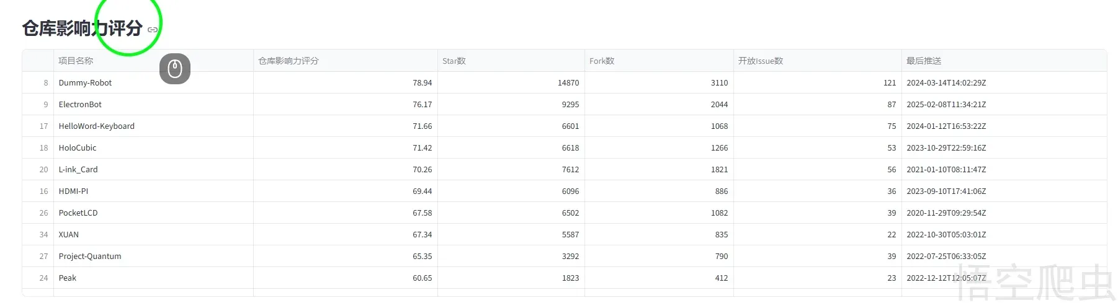Click the HelloWord-Keyboard row name cell
The width and height of the screenshot is (1118, 303).
point(97,126)
